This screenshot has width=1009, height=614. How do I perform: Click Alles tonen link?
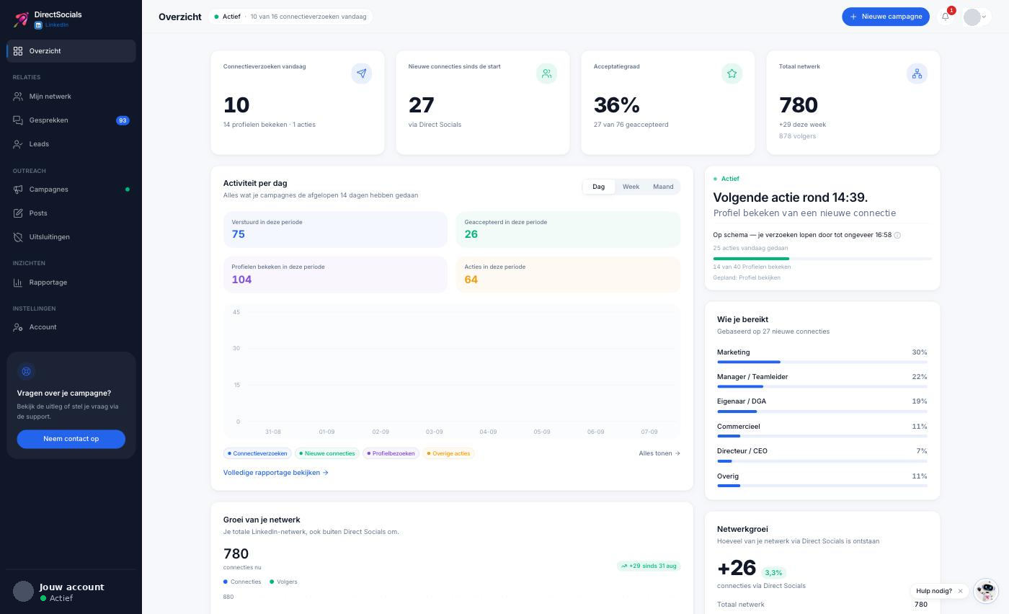click(x=659, y=453)
